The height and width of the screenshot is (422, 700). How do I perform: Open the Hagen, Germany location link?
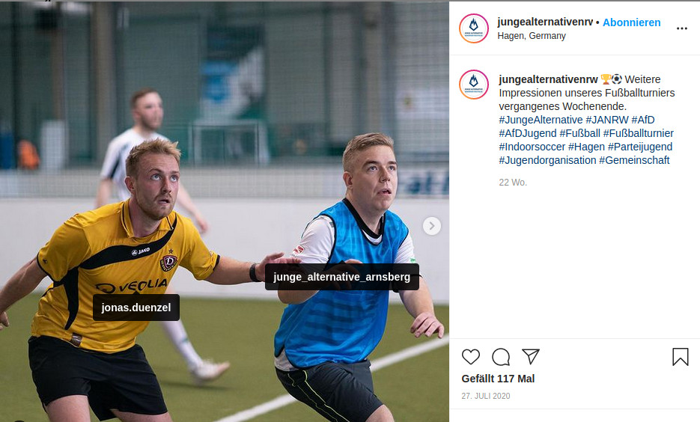click(532, 36)
